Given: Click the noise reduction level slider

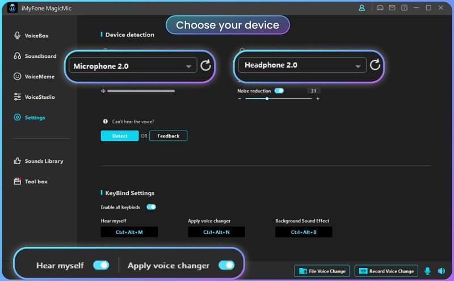Looking at the screenshot, I should pyautogui.click(x=279, y=99).
